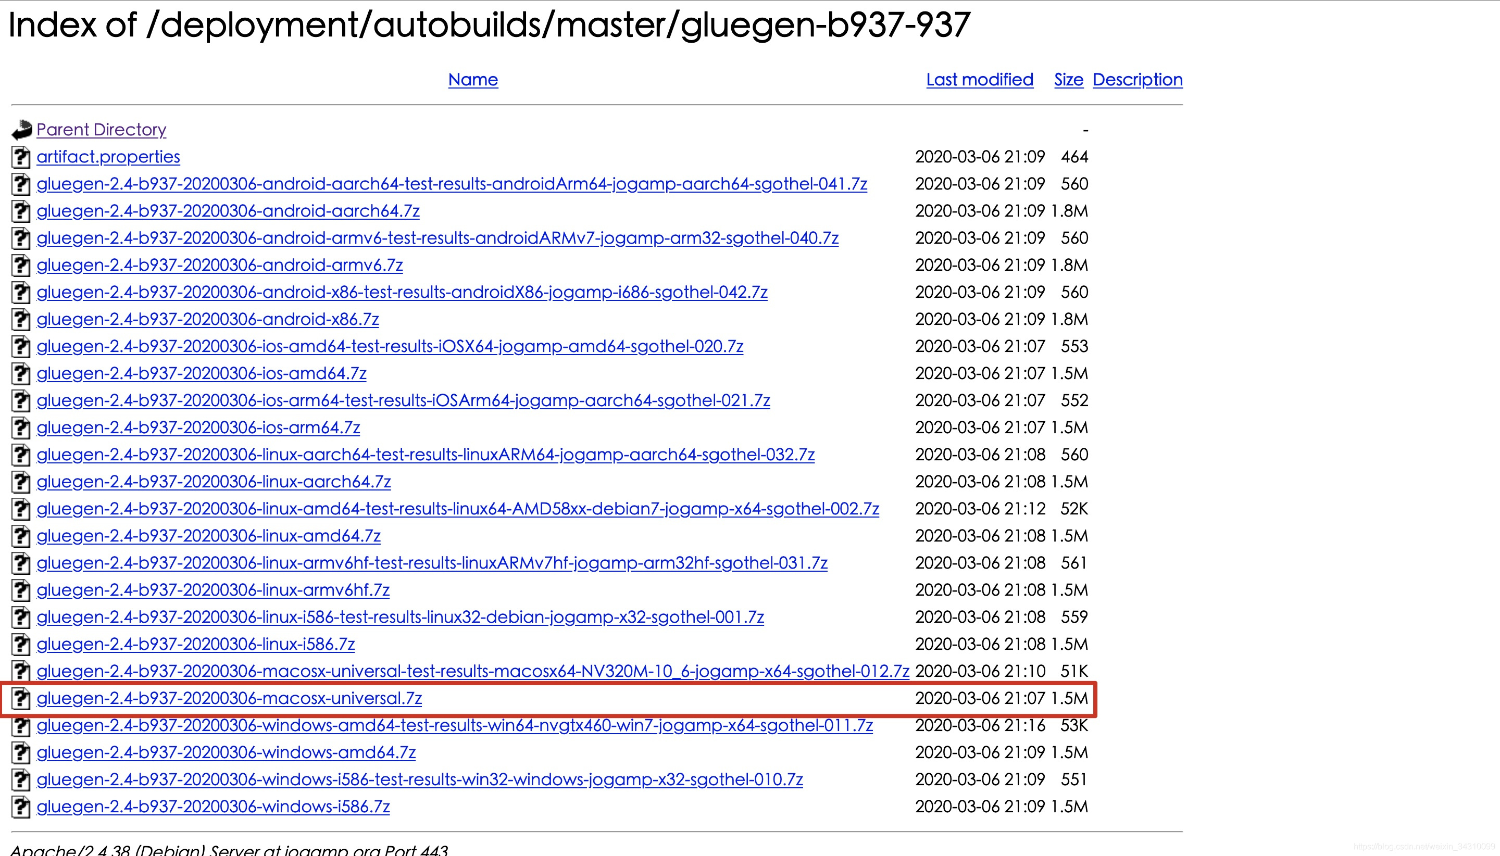Image resolution: width=1500 pixels, height=856 pixels.
Task: Expand the linux-amd64 test results archive
Action: click(x=456, y=509)
